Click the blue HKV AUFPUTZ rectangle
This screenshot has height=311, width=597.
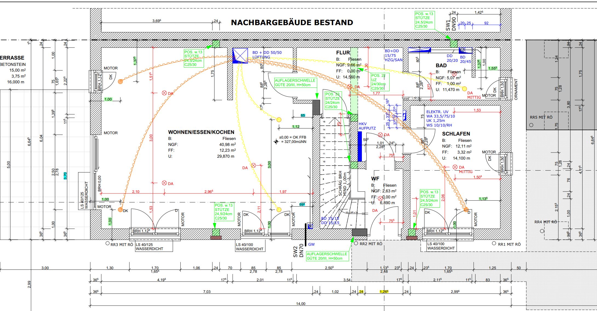pos(360,146)
